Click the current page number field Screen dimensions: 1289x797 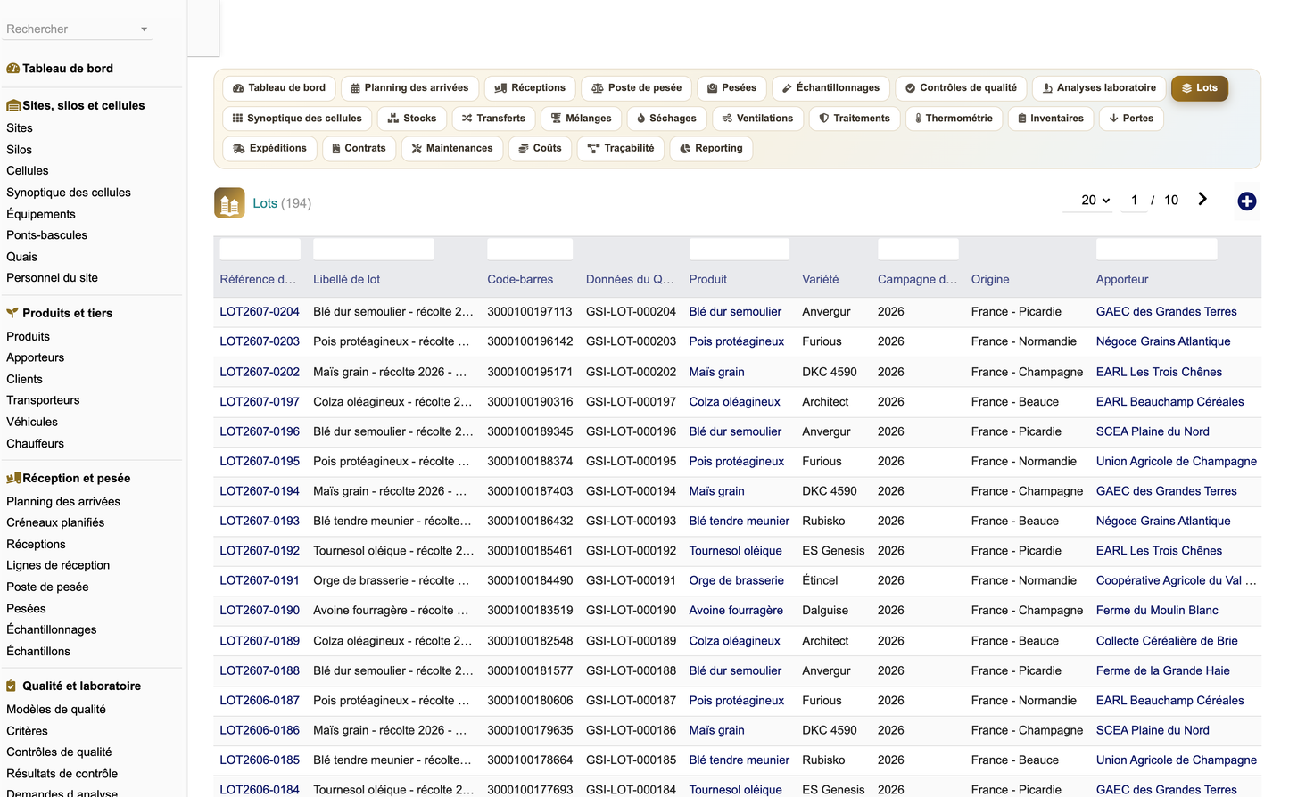pos(1134,201)
